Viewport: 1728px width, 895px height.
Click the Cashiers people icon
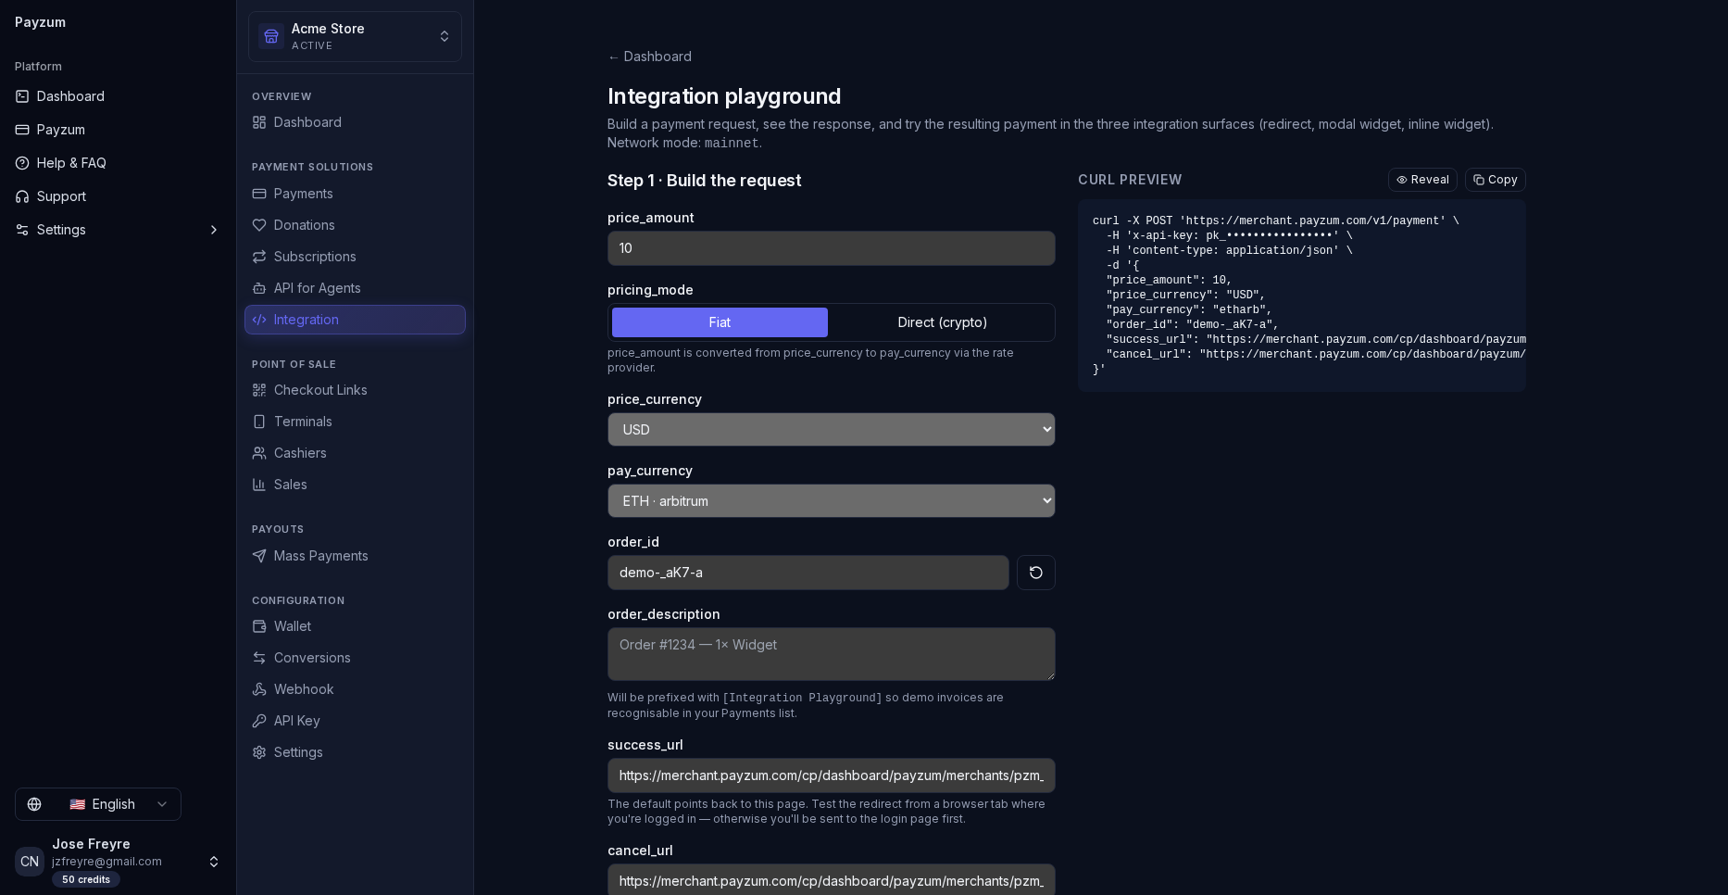259,453
